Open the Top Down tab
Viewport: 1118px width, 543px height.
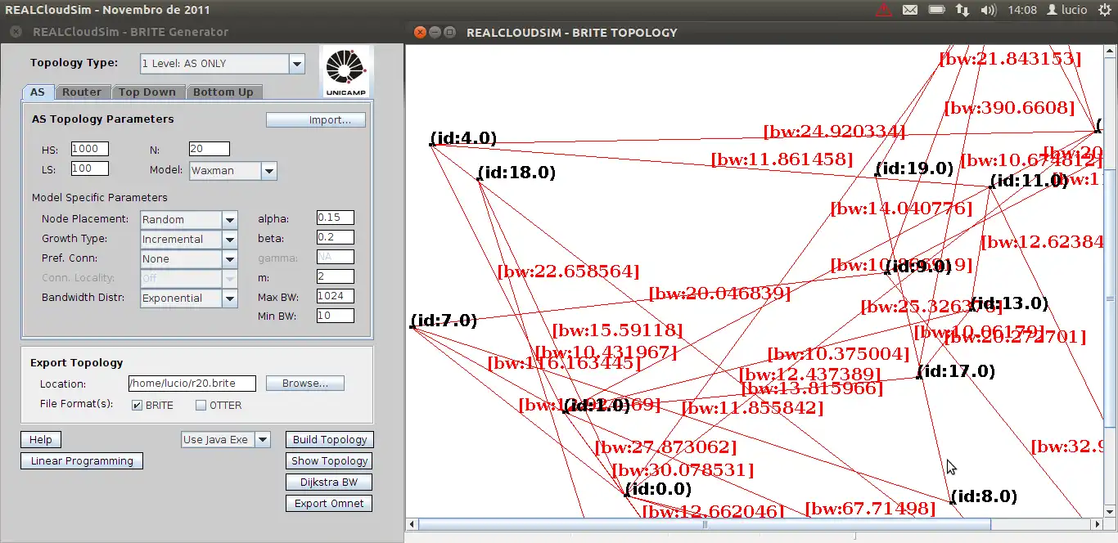(147, 92)
